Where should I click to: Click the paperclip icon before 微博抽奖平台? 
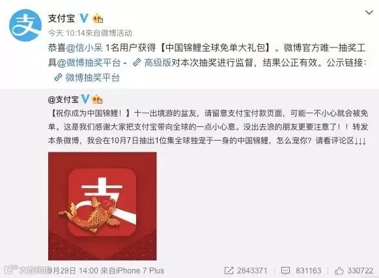[x=58, y=77]
